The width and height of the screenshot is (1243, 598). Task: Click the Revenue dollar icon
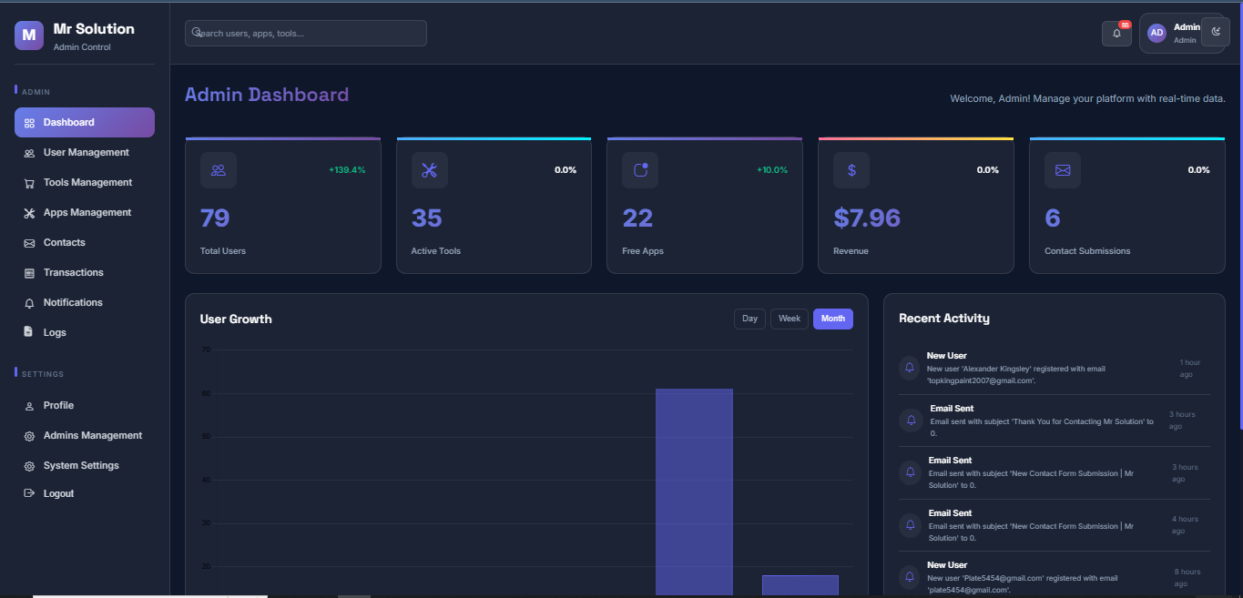pos(851,170)
